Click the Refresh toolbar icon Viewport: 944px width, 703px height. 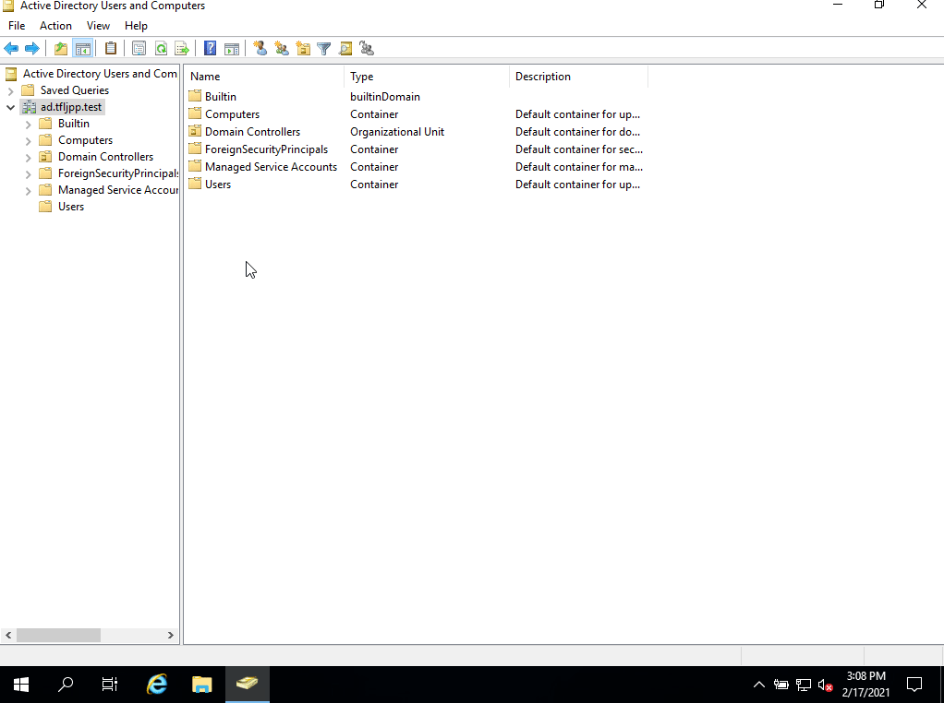(161, 49)
